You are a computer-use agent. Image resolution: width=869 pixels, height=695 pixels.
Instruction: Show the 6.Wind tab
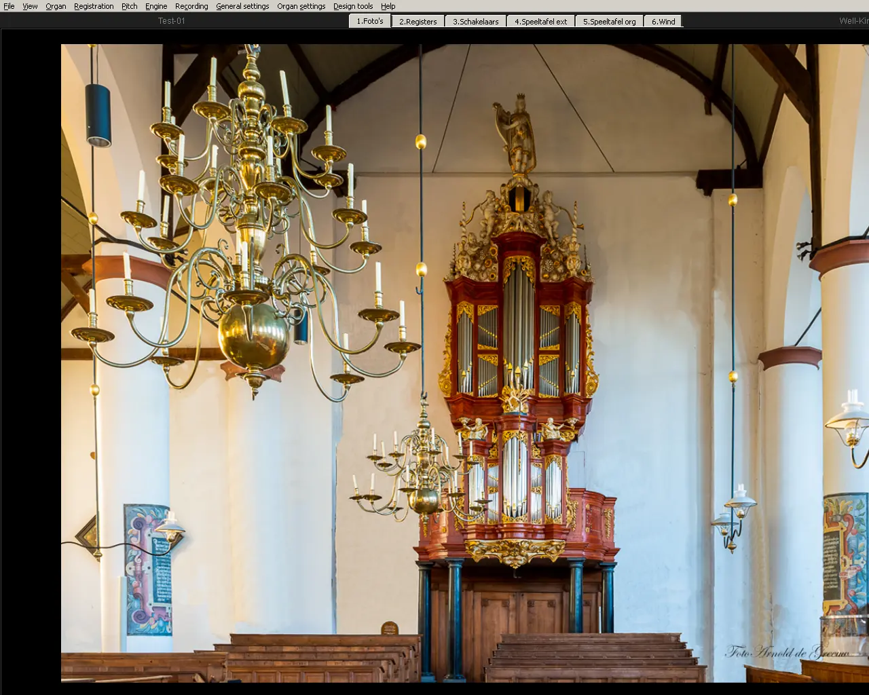pos(663,22)
